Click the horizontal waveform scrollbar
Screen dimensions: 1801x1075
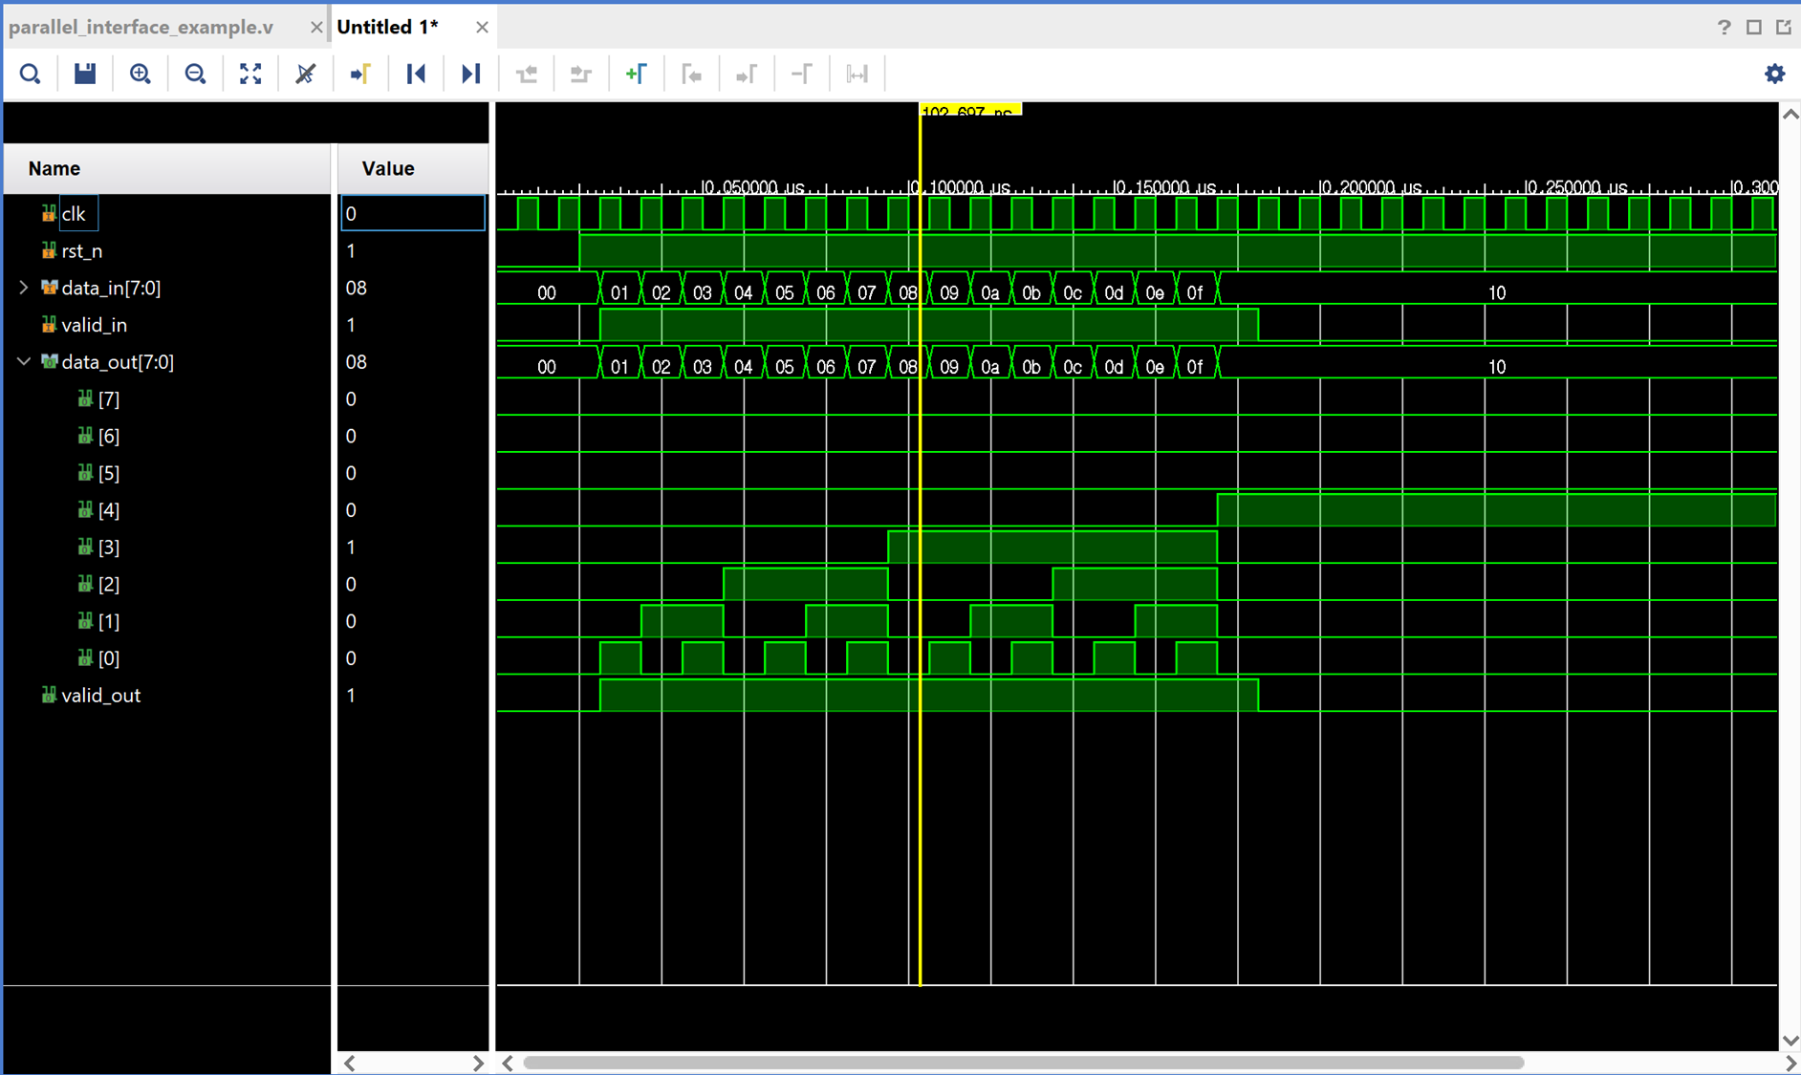coord(1023,1062)
